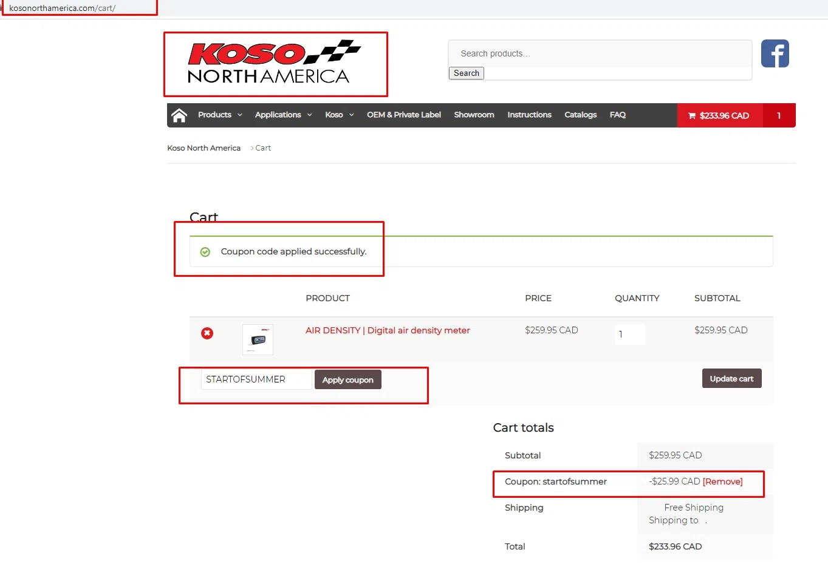Focus the Search products field

pyautogui.click(x=600, y=53)
